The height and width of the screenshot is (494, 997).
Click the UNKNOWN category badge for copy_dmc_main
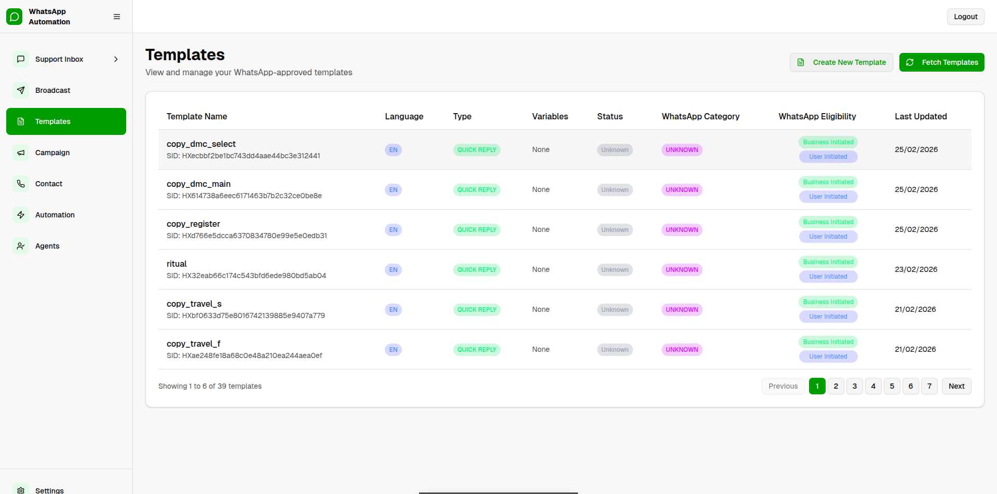681,189
